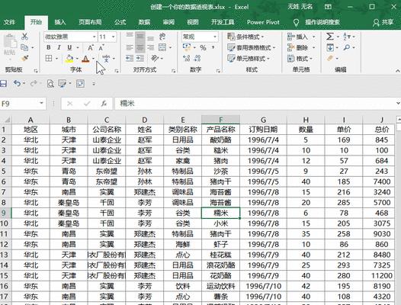This screenshot has height=305, width=401.
Task: Toggle Italic formatting
Action: [59, 47]
